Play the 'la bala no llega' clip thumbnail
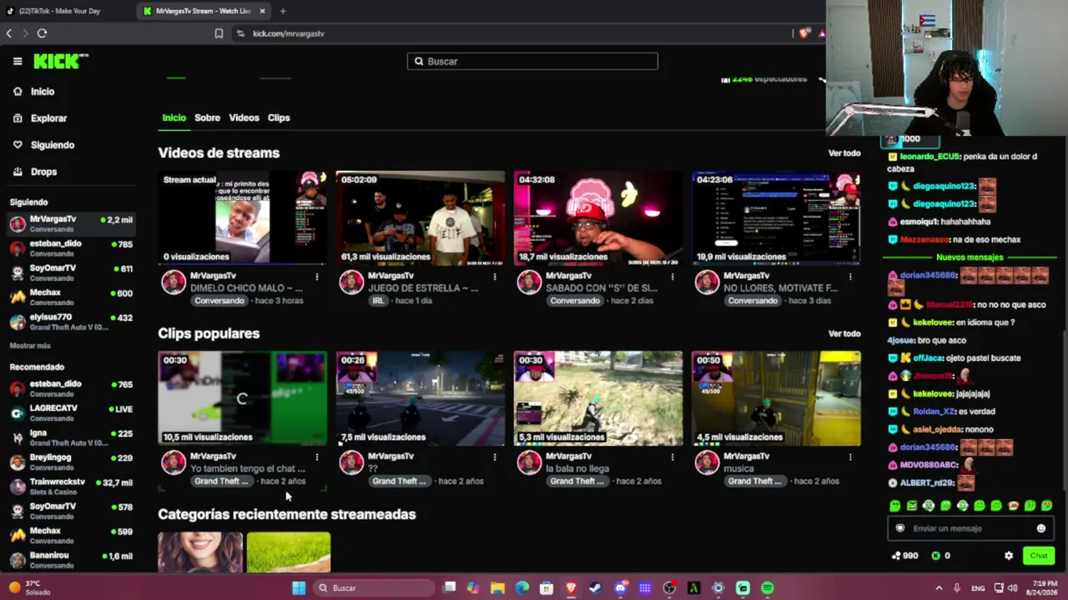The width and height of the screenshot is (1068, 600). [598, 398]
